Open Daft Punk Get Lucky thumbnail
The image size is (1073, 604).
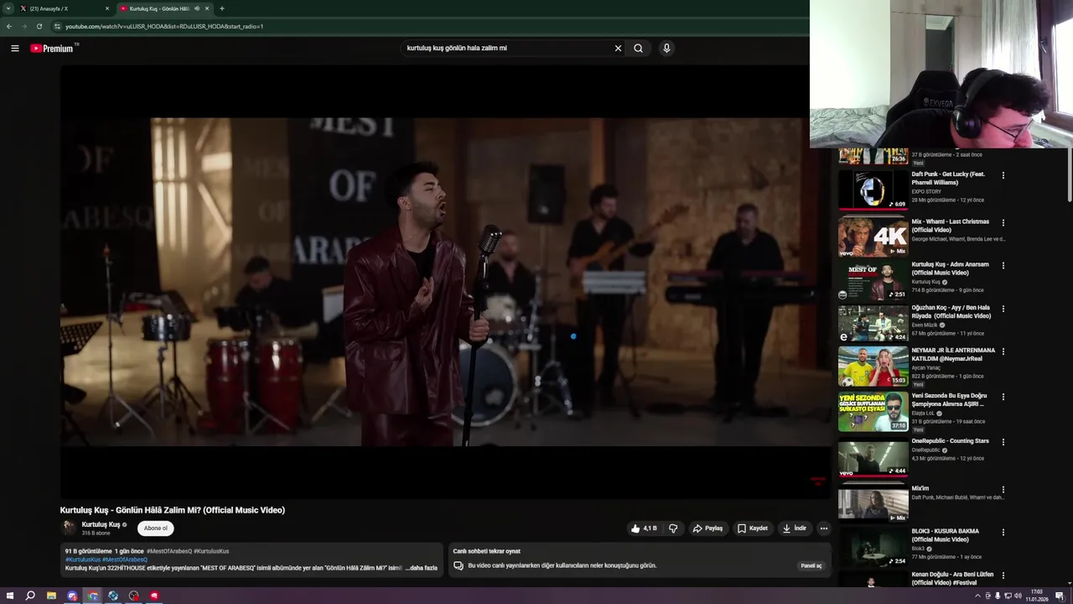(x=873, y=189)
